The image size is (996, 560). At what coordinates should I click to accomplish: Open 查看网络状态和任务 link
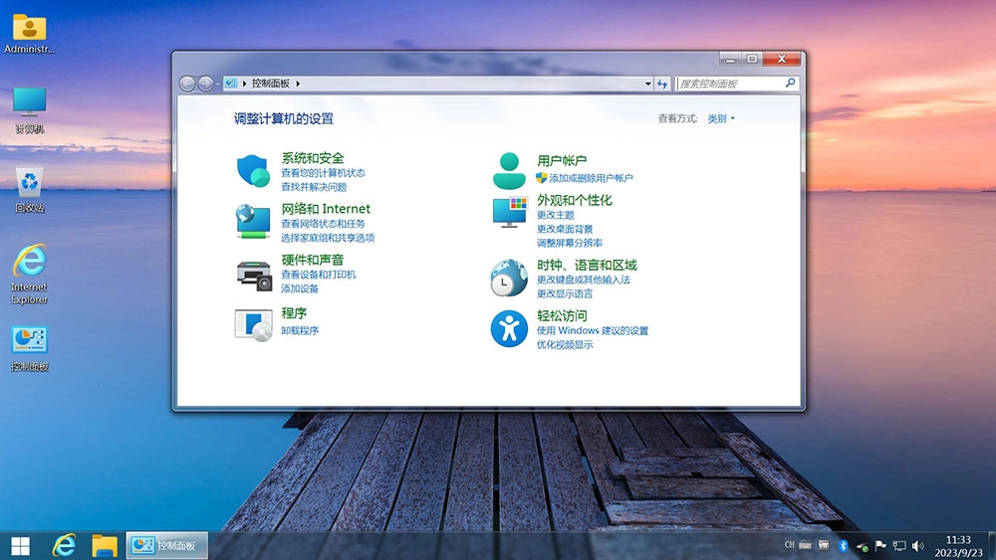[324, 224]
